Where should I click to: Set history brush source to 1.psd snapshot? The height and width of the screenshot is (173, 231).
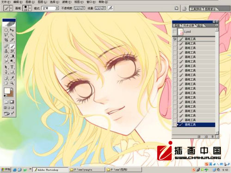coord(175,32)
